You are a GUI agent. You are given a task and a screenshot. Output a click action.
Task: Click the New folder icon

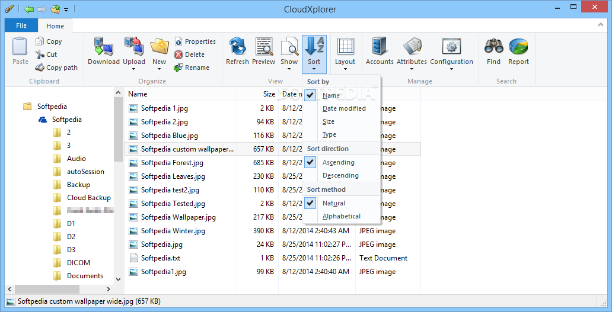pyautogui.click(x=160, y=46)
